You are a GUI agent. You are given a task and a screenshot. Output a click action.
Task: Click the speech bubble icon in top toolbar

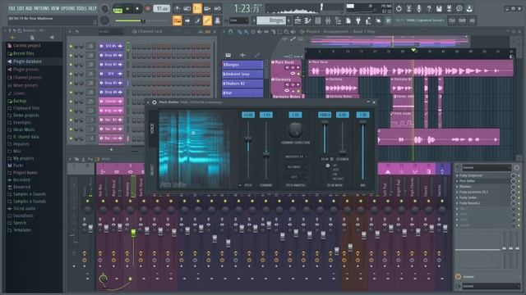(459, 8)
